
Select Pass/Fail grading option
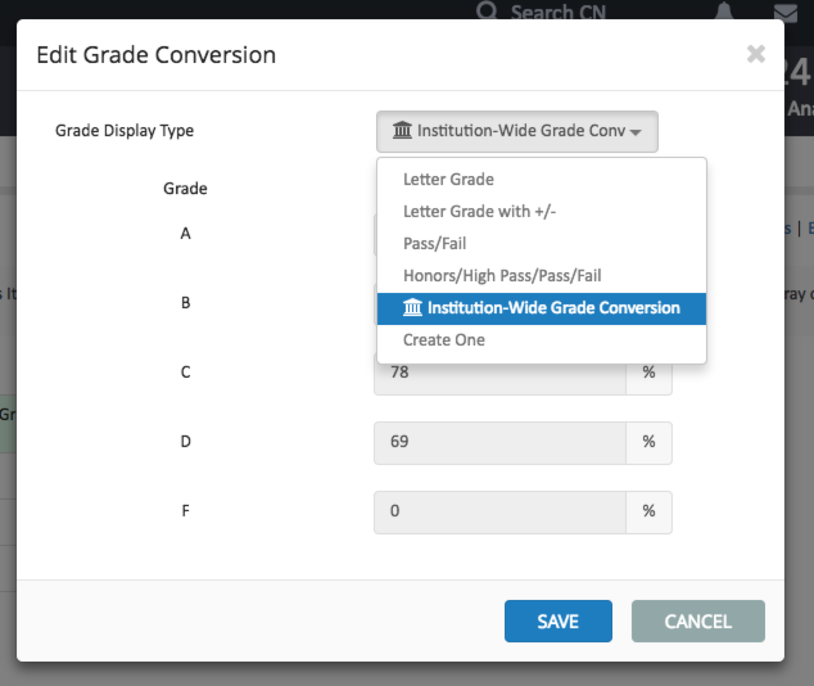tap(541, 244)
